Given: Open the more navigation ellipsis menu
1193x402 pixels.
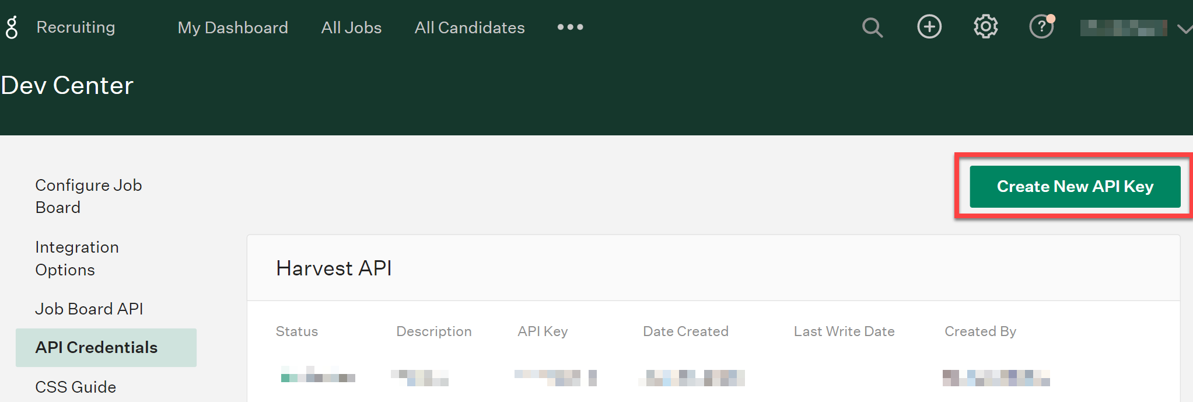Looking at the screenshot, I should coord(570,27).
